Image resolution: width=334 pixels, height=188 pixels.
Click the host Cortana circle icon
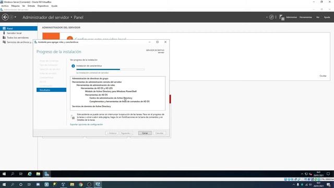(21, 184)
